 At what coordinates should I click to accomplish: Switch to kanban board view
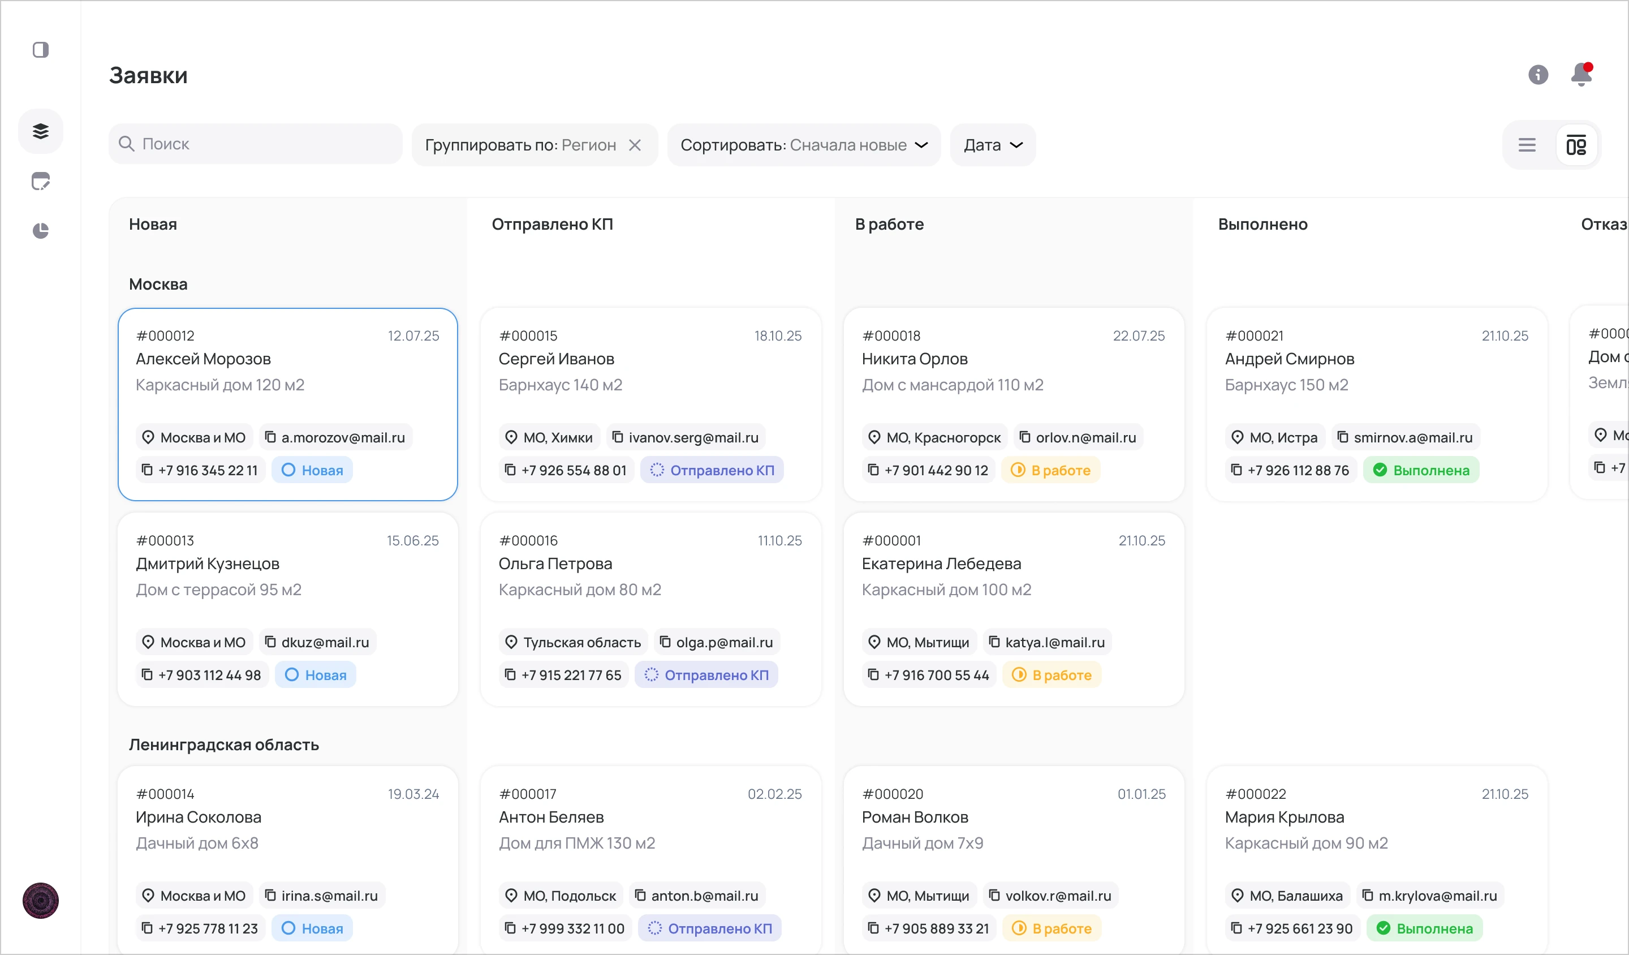(x=1576, y=145)
